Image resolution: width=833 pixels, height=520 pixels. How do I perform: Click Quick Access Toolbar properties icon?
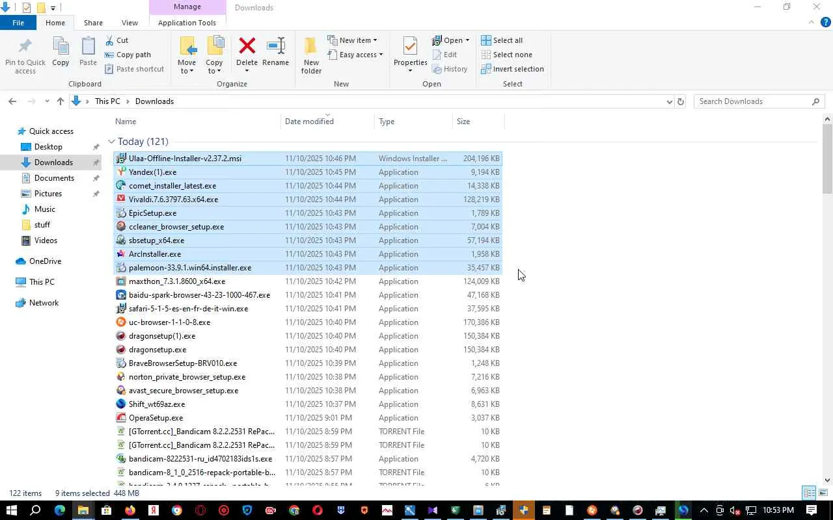27,8
